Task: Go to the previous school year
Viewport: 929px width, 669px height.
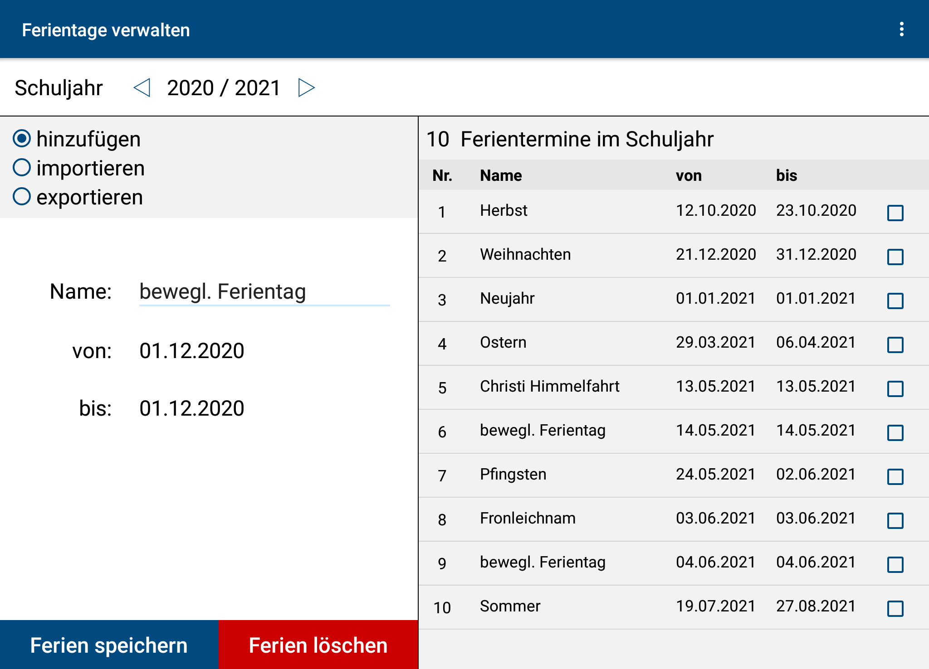Action: [142, 87]
